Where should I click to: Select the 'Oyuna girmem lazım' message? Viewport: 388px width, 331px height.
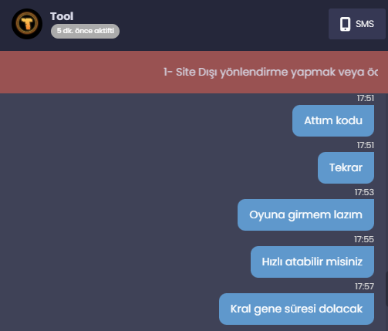click(305, 214)
